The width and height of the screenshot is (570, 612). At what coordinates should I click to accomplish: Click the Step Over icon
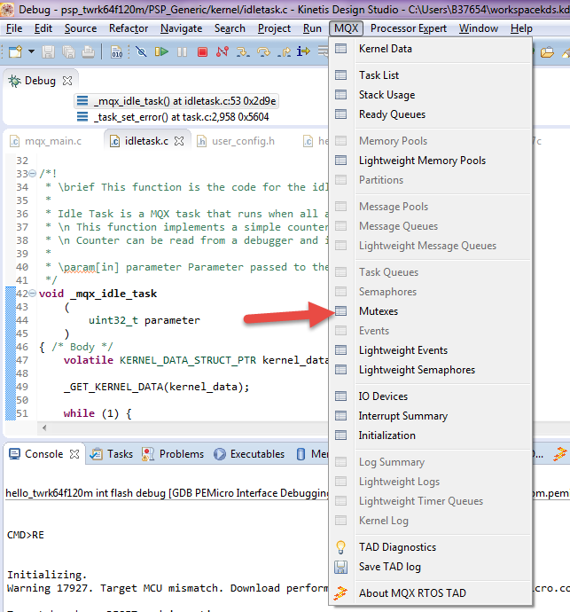[264, 51]
